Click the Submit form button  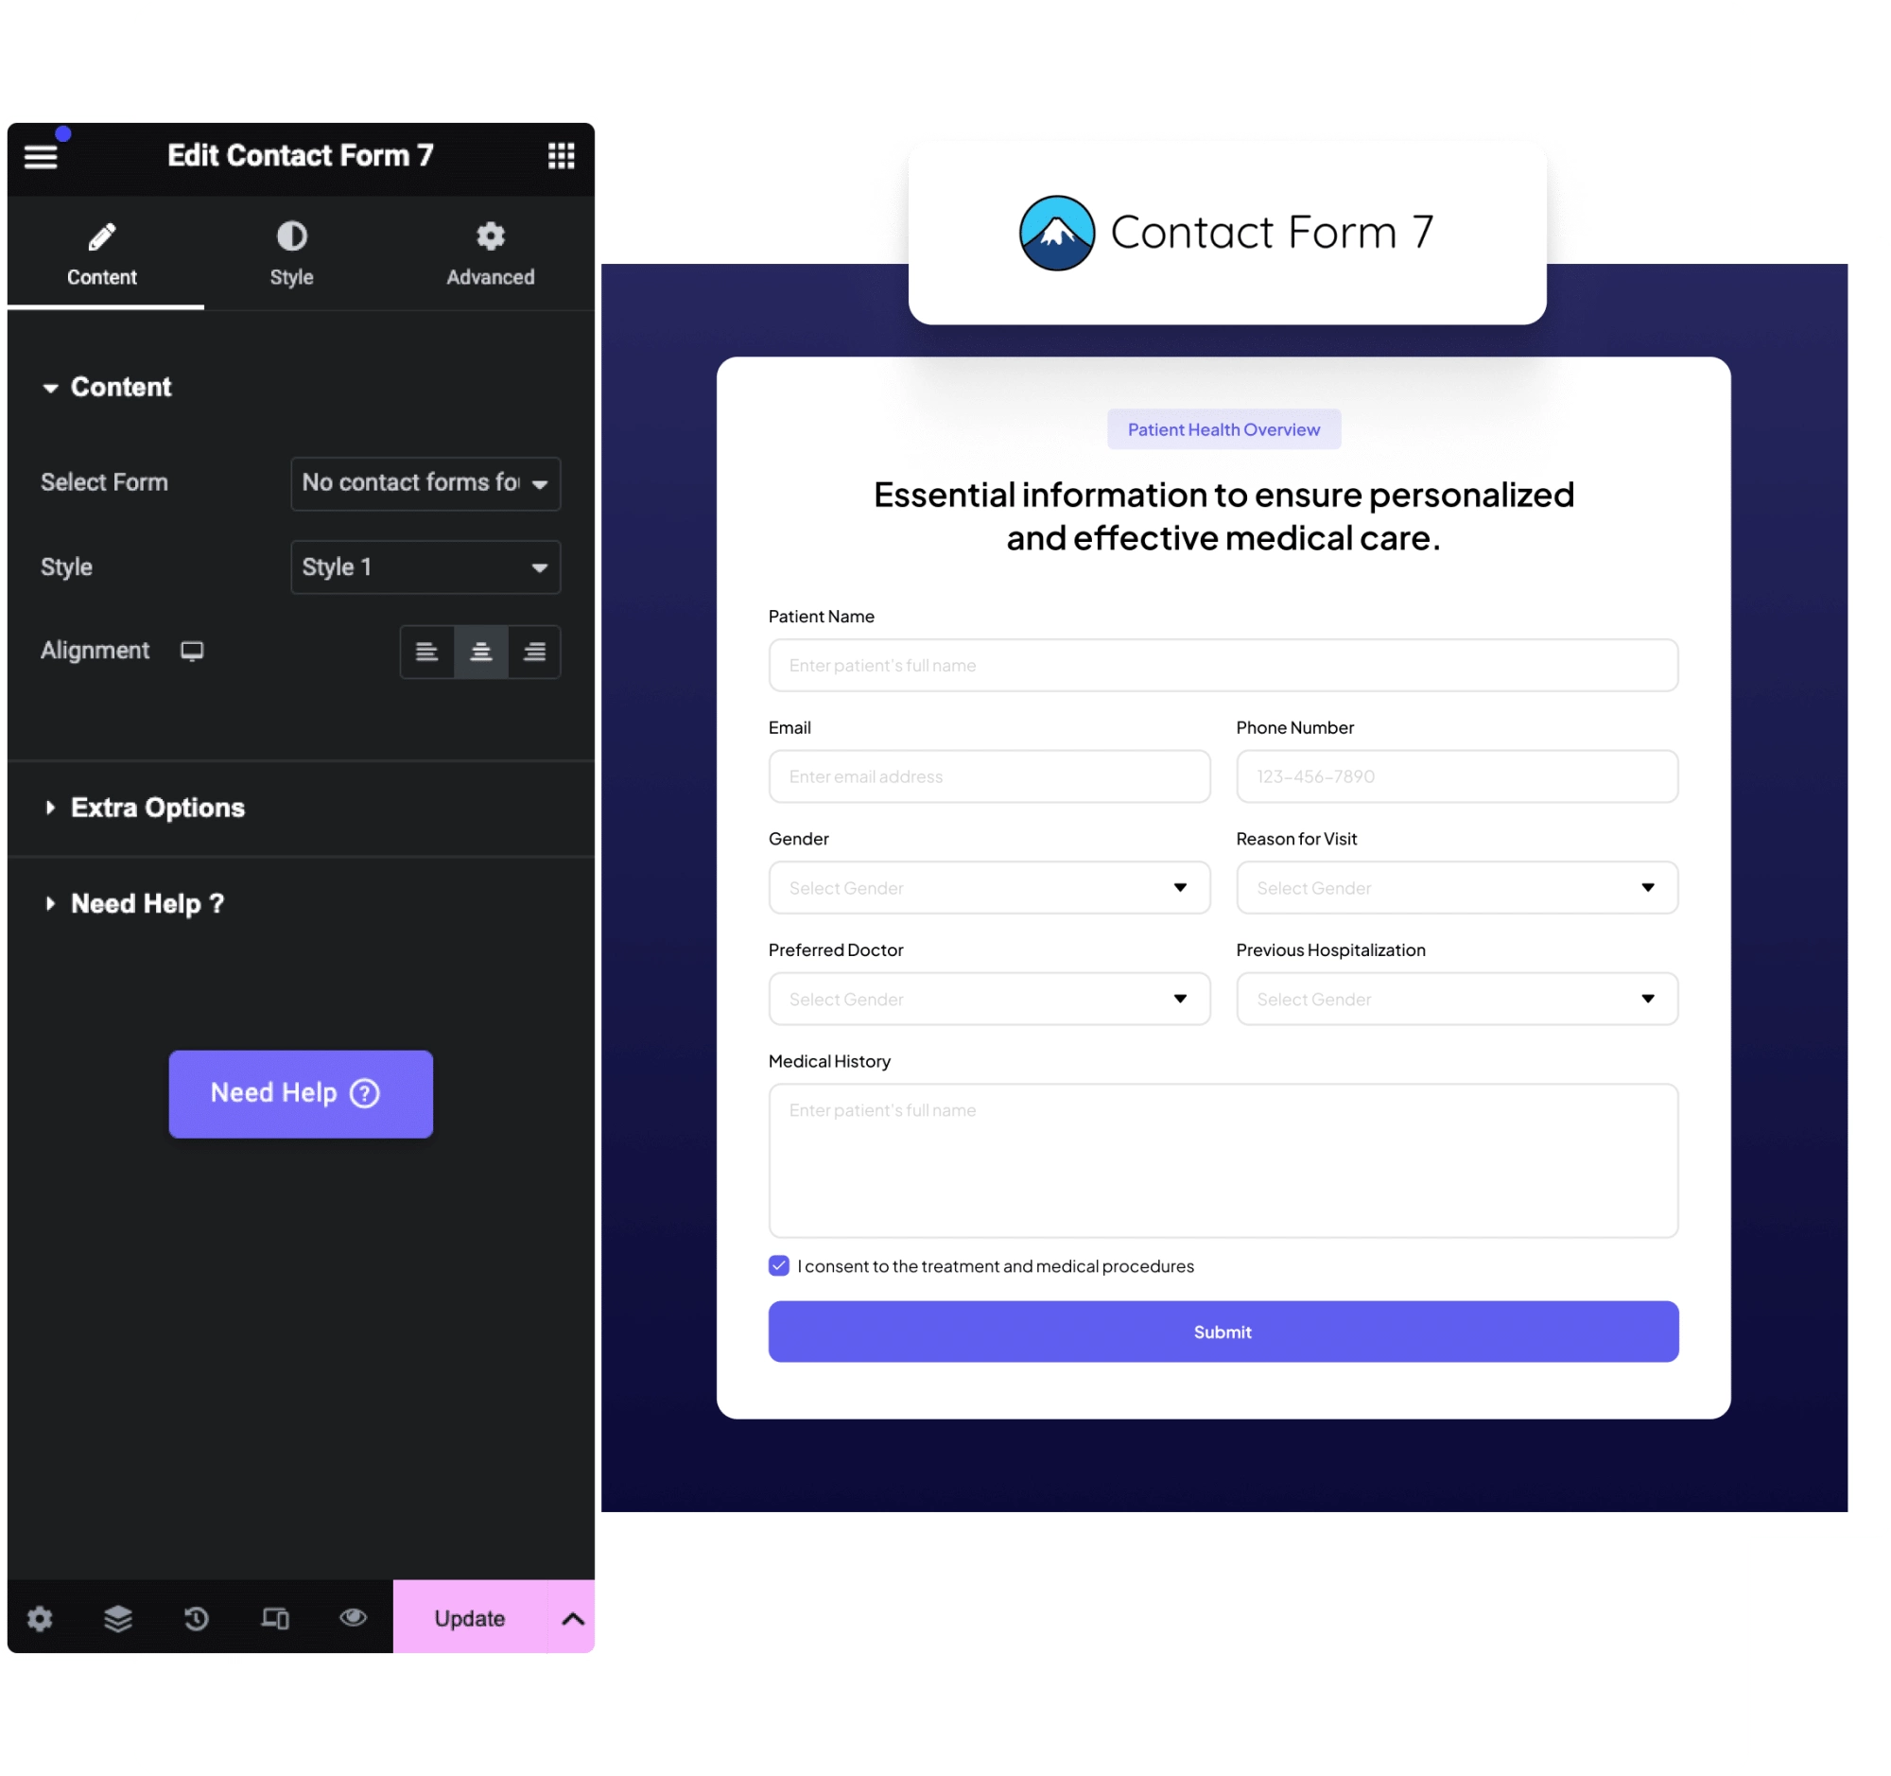click(1223, 1331)
